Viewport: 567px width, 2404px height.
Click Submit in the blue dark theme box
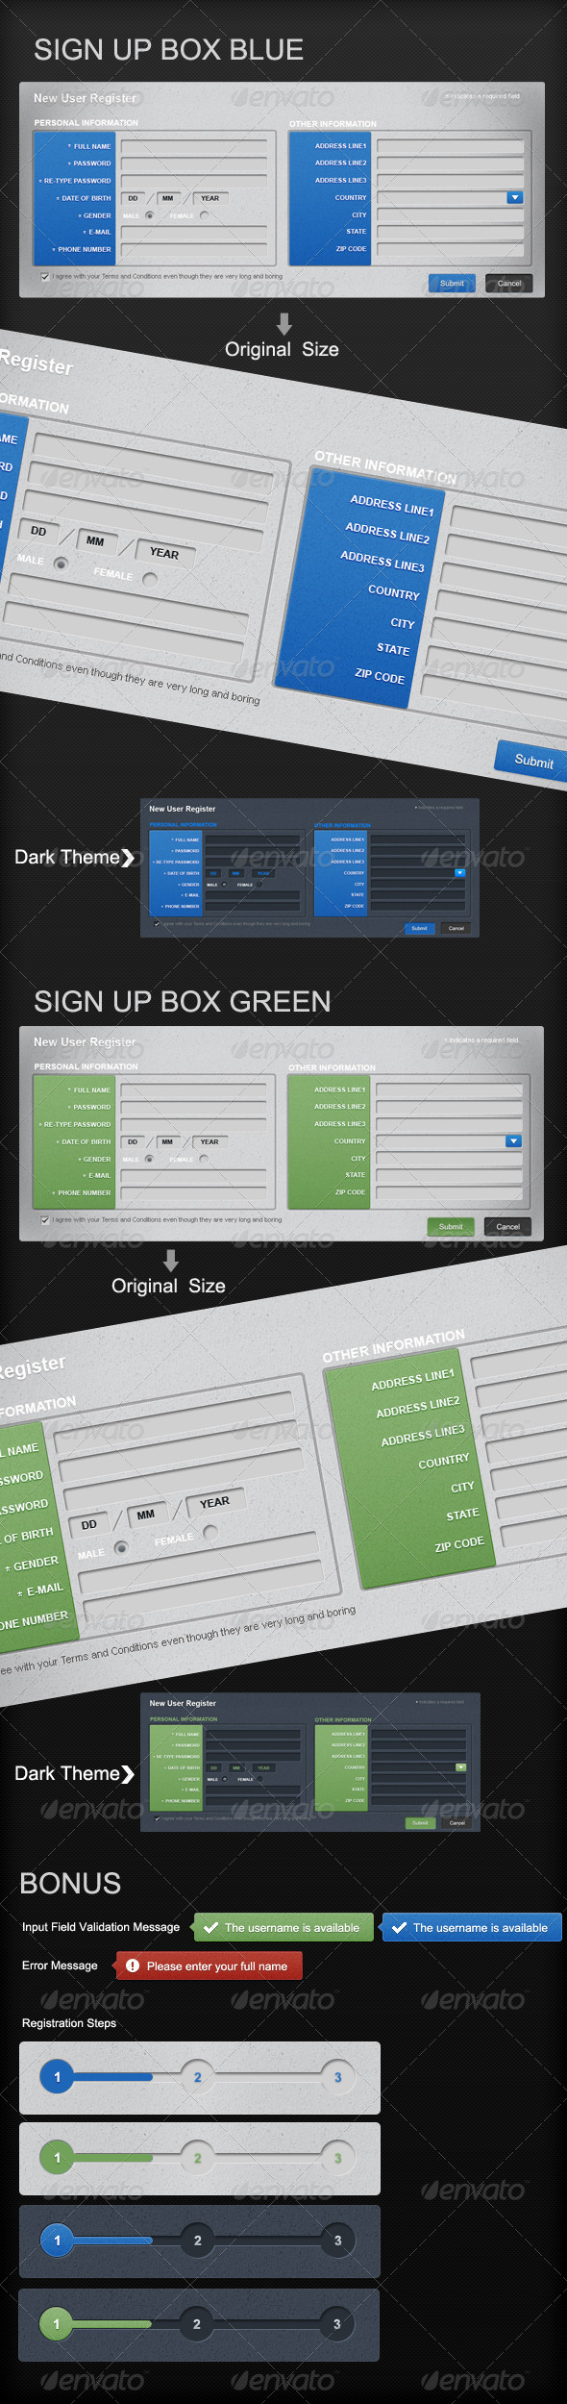click(x=419, y=928)
